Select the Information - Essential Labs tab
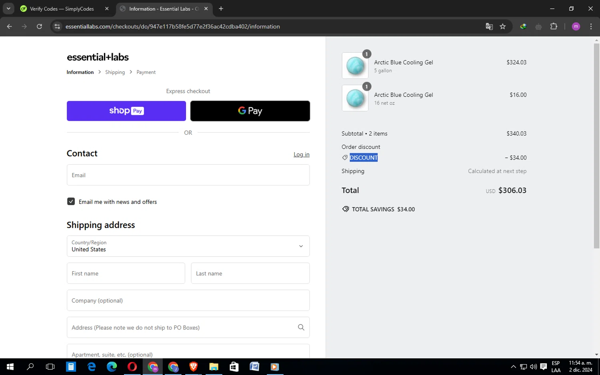600x375 pixels. click(163, 8)
